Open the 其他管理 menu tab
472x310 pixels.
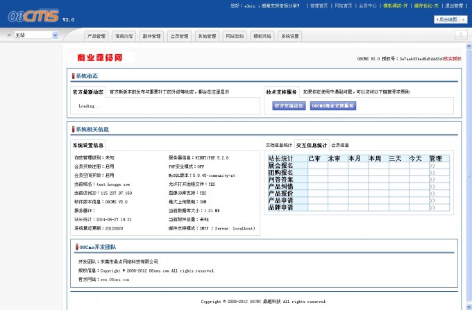click(207, 36)
